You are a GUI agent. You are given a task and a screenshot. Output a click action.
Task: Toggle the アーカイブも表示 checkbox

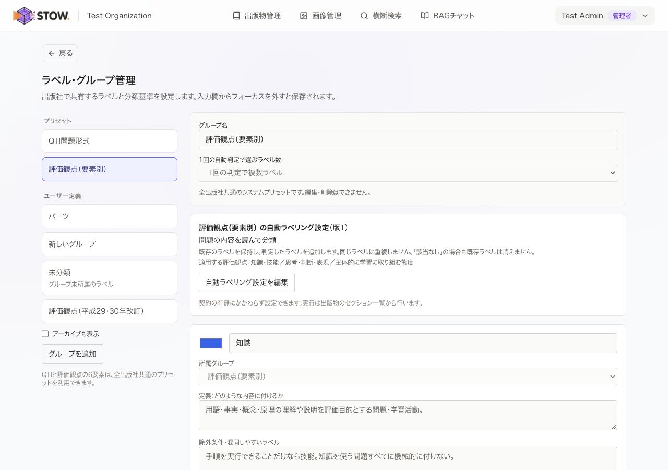click(x=45, y=334)
